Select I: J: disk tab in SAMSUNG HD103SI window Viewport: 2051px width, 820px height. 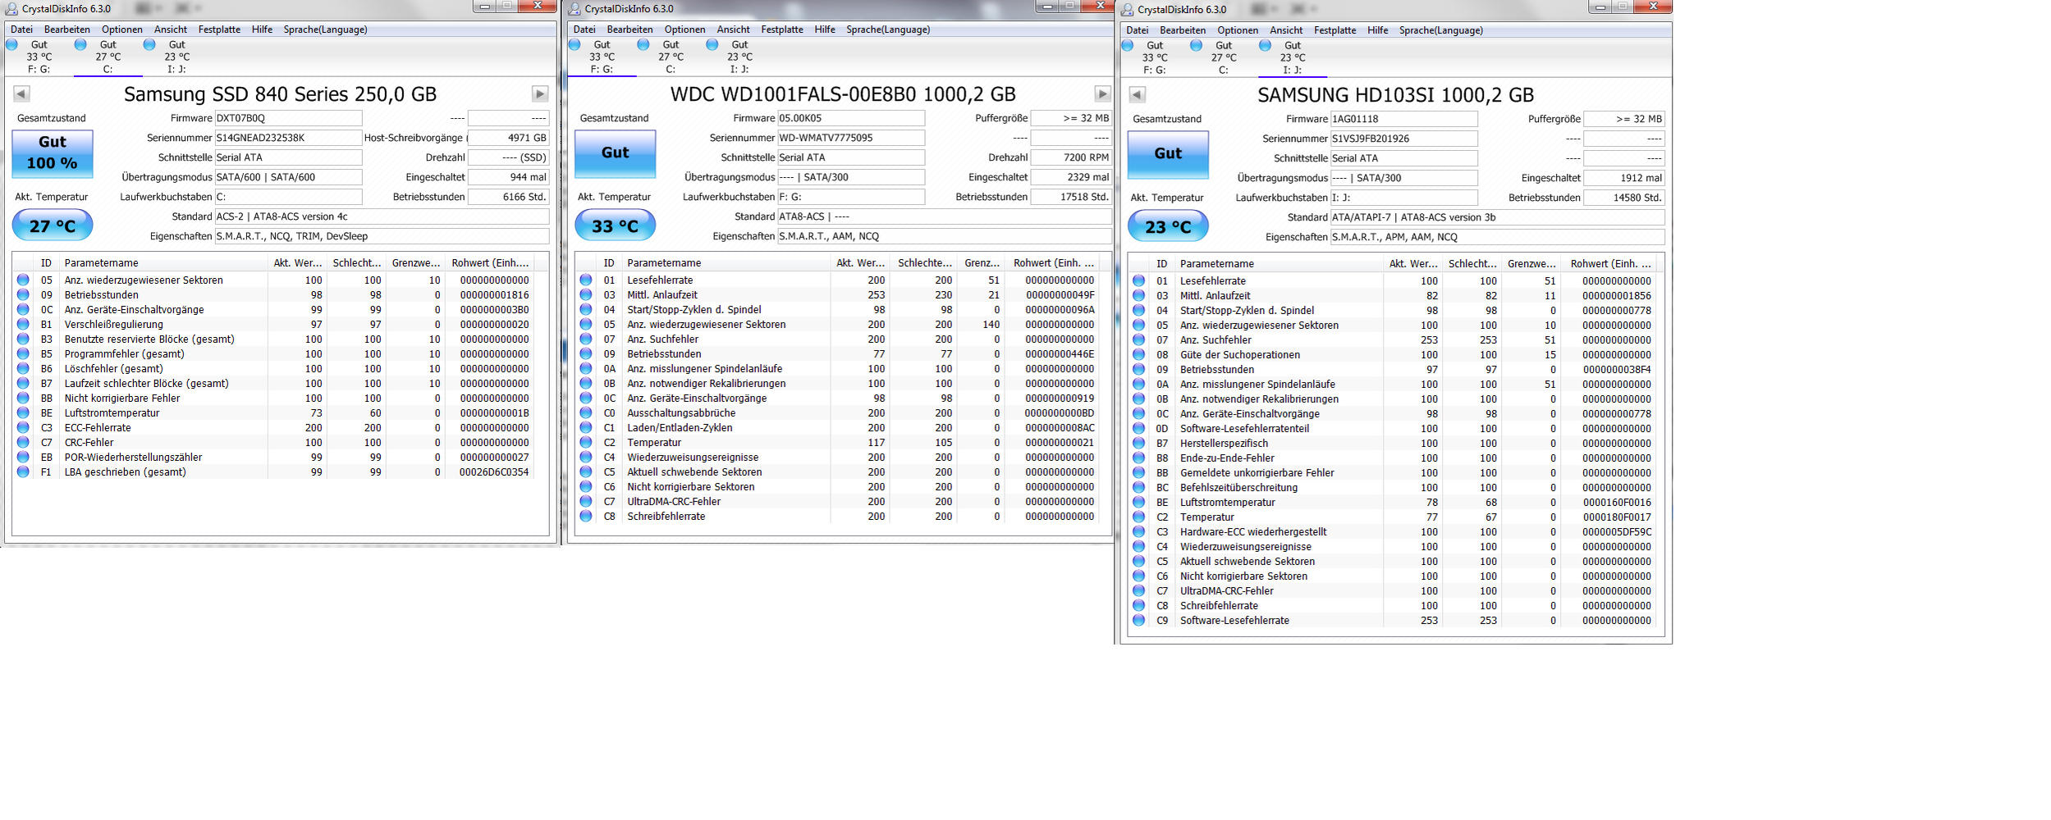pos(1293,57)
